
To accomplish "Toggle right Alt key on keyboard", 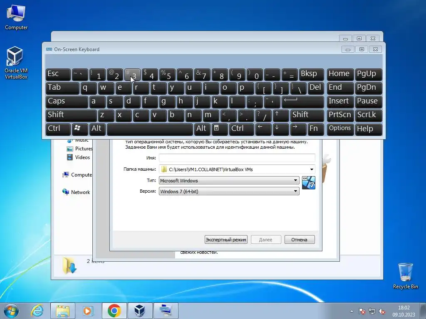I will coord(202,129).
